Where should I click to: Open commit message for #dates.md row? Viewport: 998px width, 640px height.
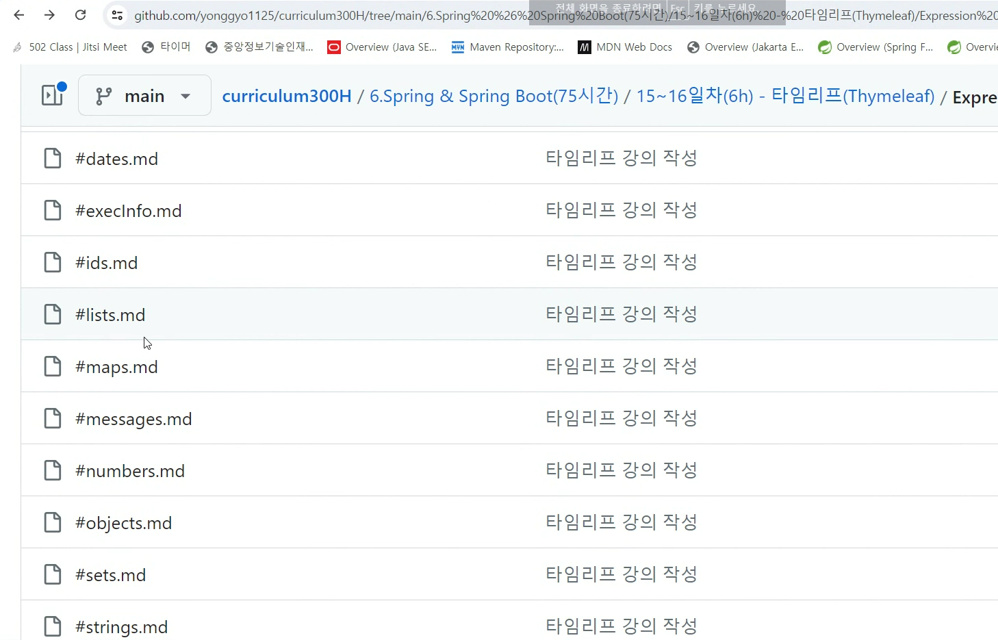(622, 158)
